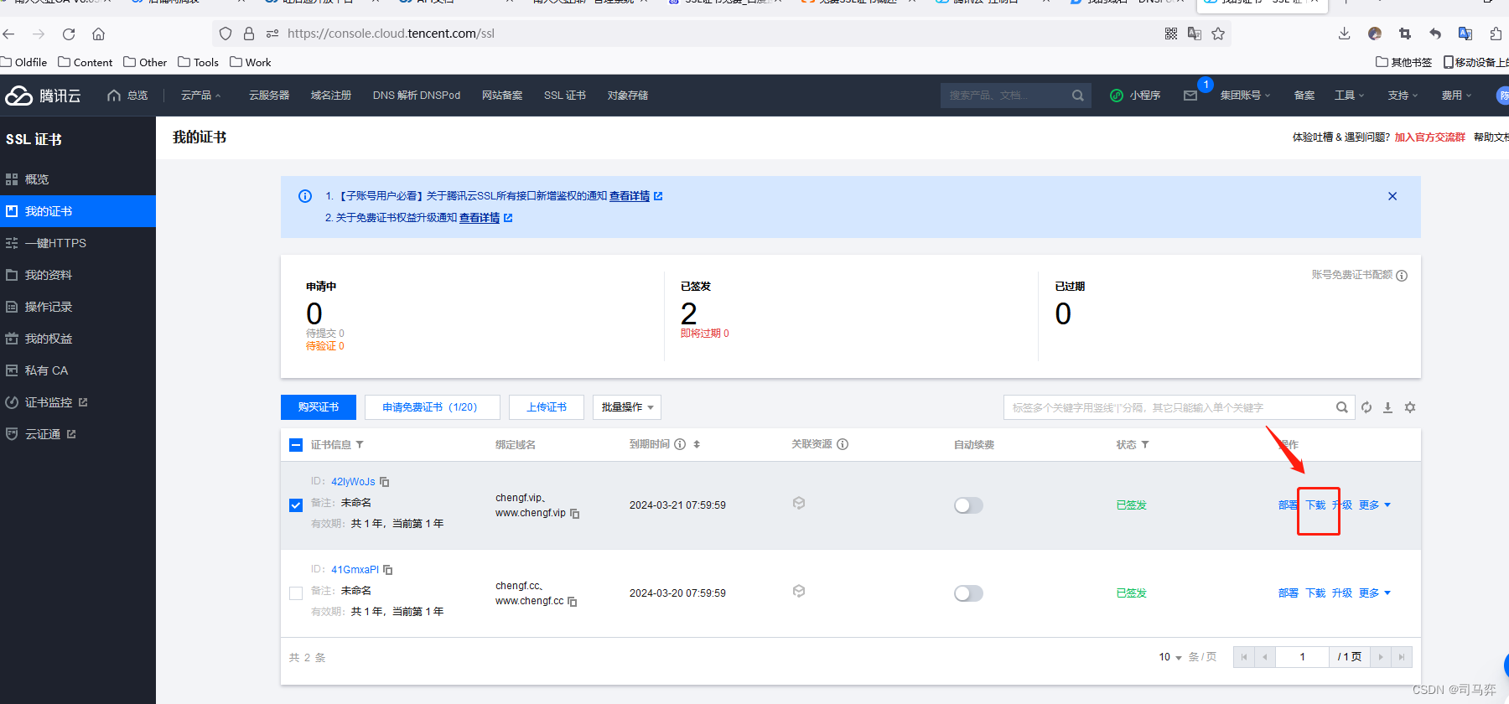
Task: Open the 支持 dropdown
Action: pos(1403,96)
